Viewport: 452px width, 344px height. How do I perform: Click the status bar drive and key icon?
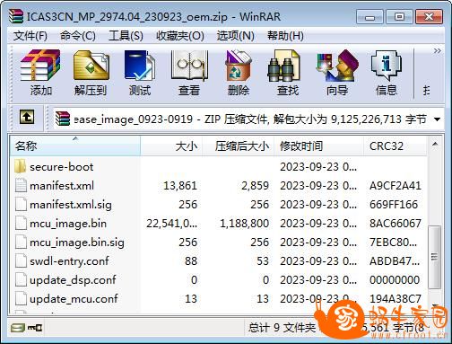click(x=26, y=328)
